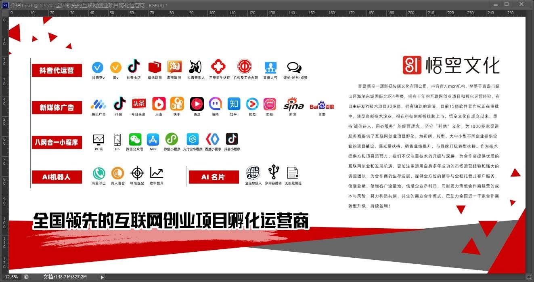Click the 支付宝小程序 blue icon

point(193,139)
